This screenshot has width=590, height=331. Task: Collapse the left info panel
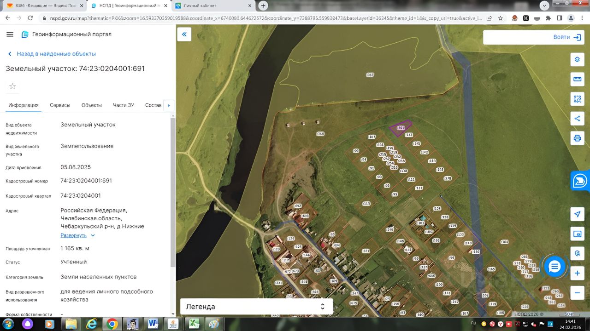pos(184,34)
